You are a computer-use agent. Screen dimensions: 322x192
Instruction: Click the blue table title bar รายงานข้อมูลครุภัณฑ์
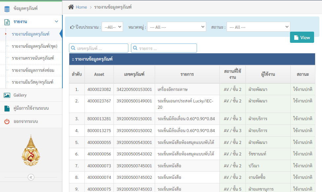192,59
